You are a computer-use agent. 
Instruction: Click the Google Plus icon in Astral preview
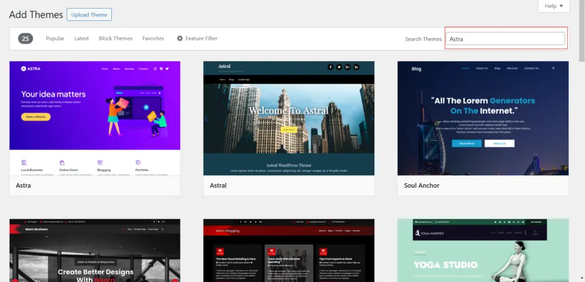pos(347,67)
